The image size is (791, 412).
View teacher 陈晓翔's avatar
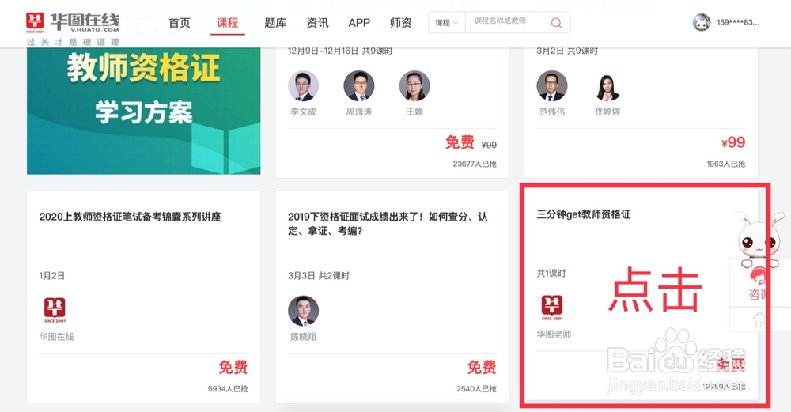303,311
